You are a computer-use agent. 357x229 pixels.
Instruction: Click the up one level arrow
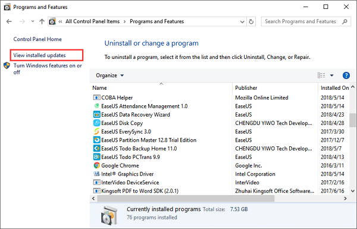click(42, 21)
